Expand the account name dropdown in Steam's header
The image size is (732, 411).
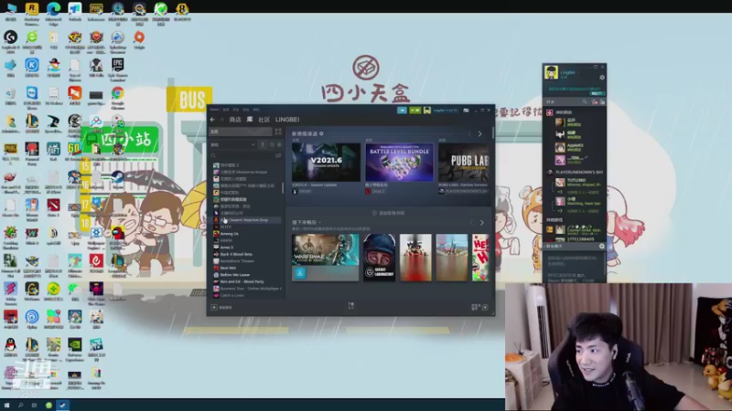point(445,111)
